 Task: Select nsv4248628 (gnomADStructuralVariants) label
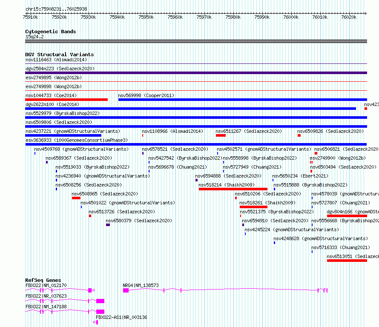[x=321, y=238]
